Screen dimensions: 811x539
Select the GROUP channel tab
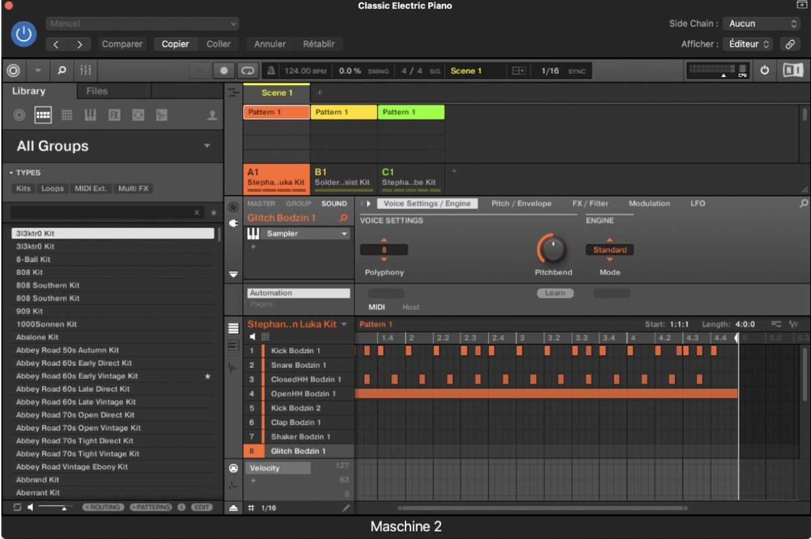tap(299, 203)
